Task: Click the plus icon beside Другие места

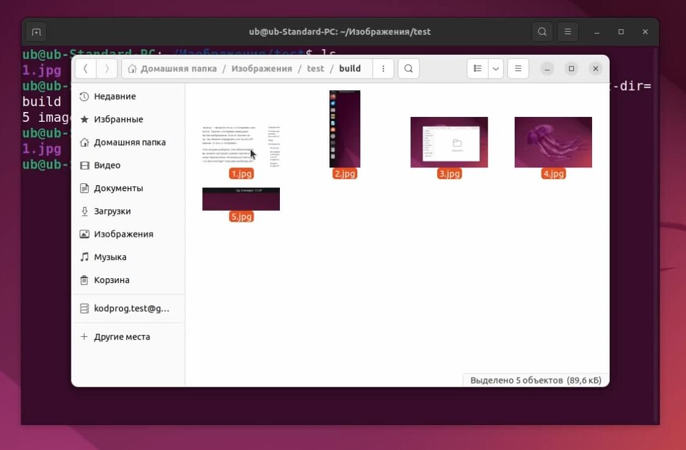Action: coord(84,337)
